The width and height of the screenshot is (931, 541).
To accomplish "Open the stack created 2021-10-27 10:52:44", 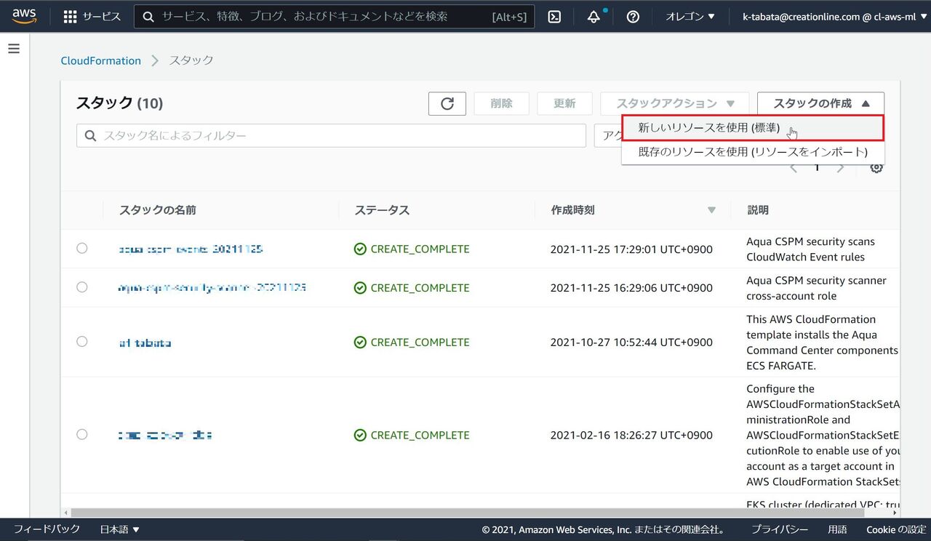I will coord(145,342).
